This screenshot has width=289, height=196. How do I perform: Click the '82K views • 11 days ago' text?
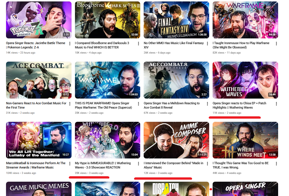point(227,53)
